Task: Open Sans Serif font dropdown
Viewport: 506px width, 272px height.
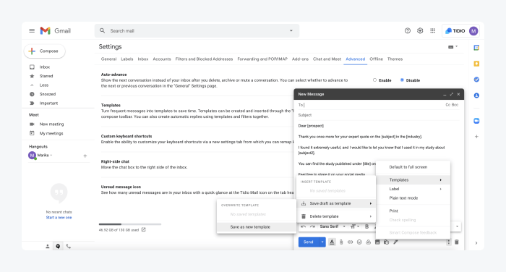Action: click(333, 226)
